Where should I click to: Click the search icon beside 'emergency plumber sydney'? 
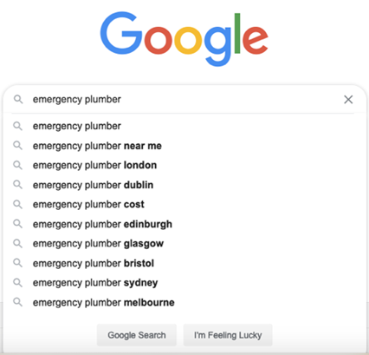[17, 282]
